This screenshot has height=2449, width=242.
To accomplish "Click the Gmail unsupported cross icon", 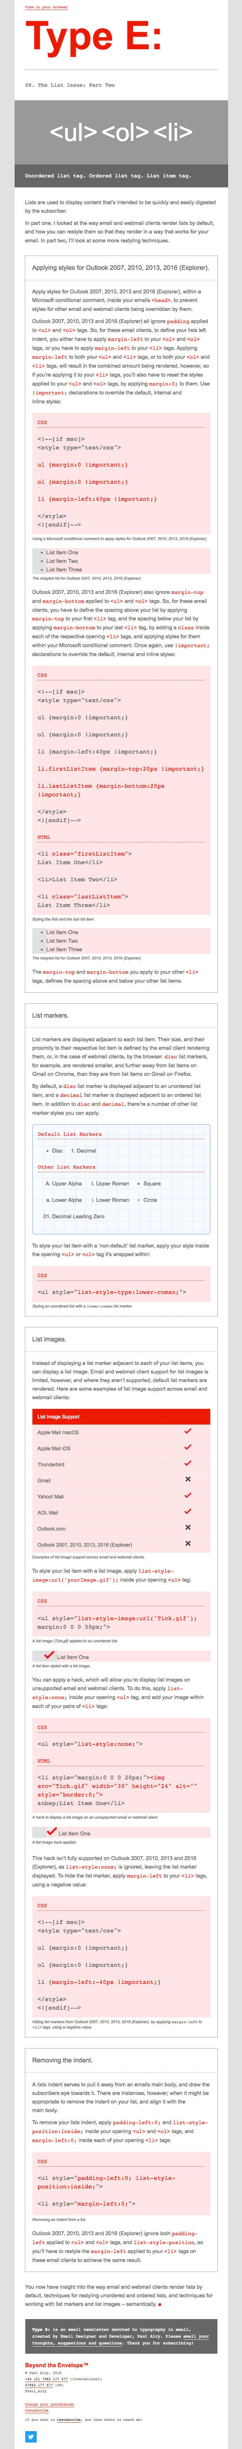I will pyautogui.click(x=188, y=1479).
